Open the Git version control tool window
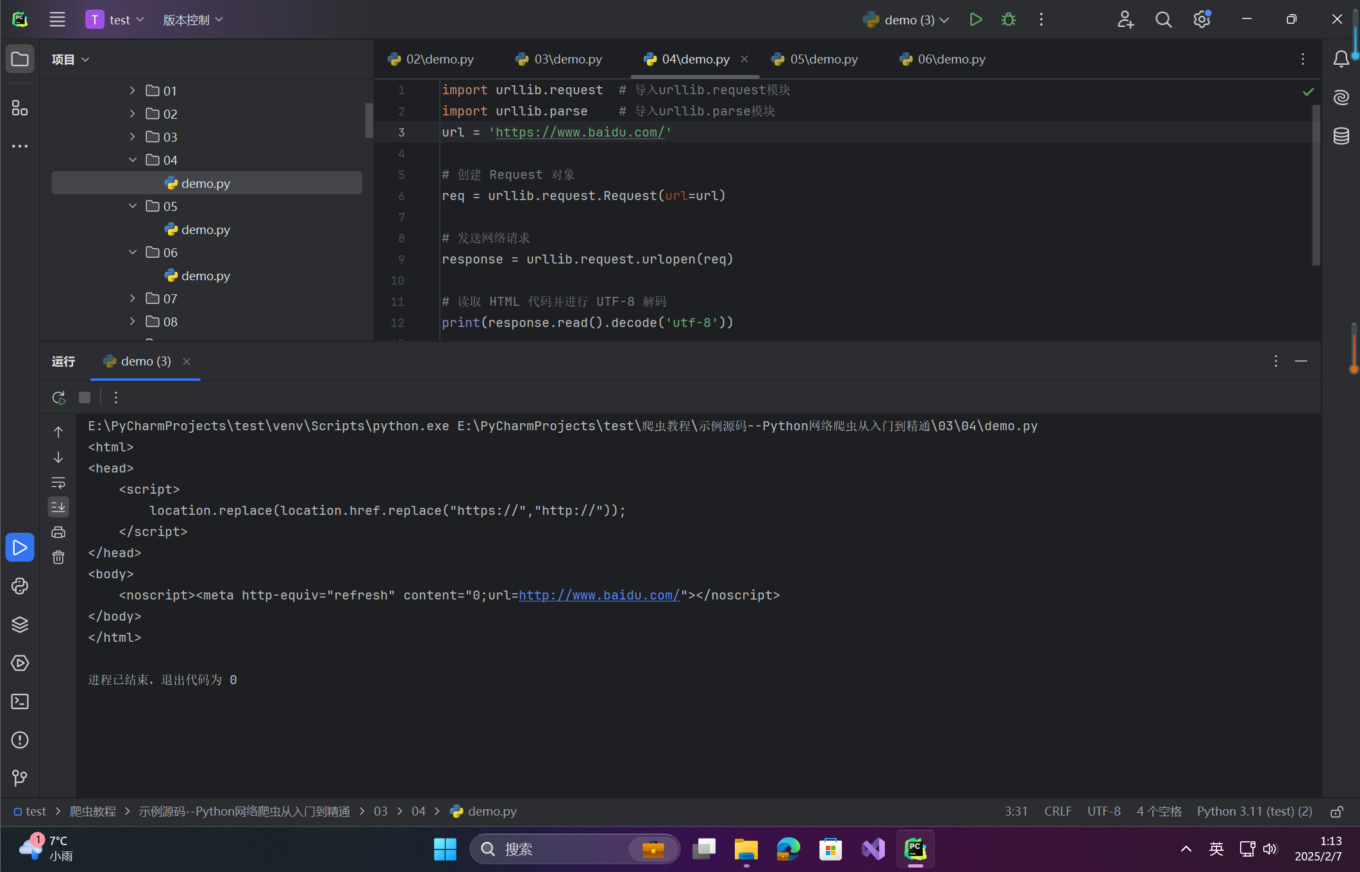Viewport: 1360px width, 872px height. (x=20, y=778)
